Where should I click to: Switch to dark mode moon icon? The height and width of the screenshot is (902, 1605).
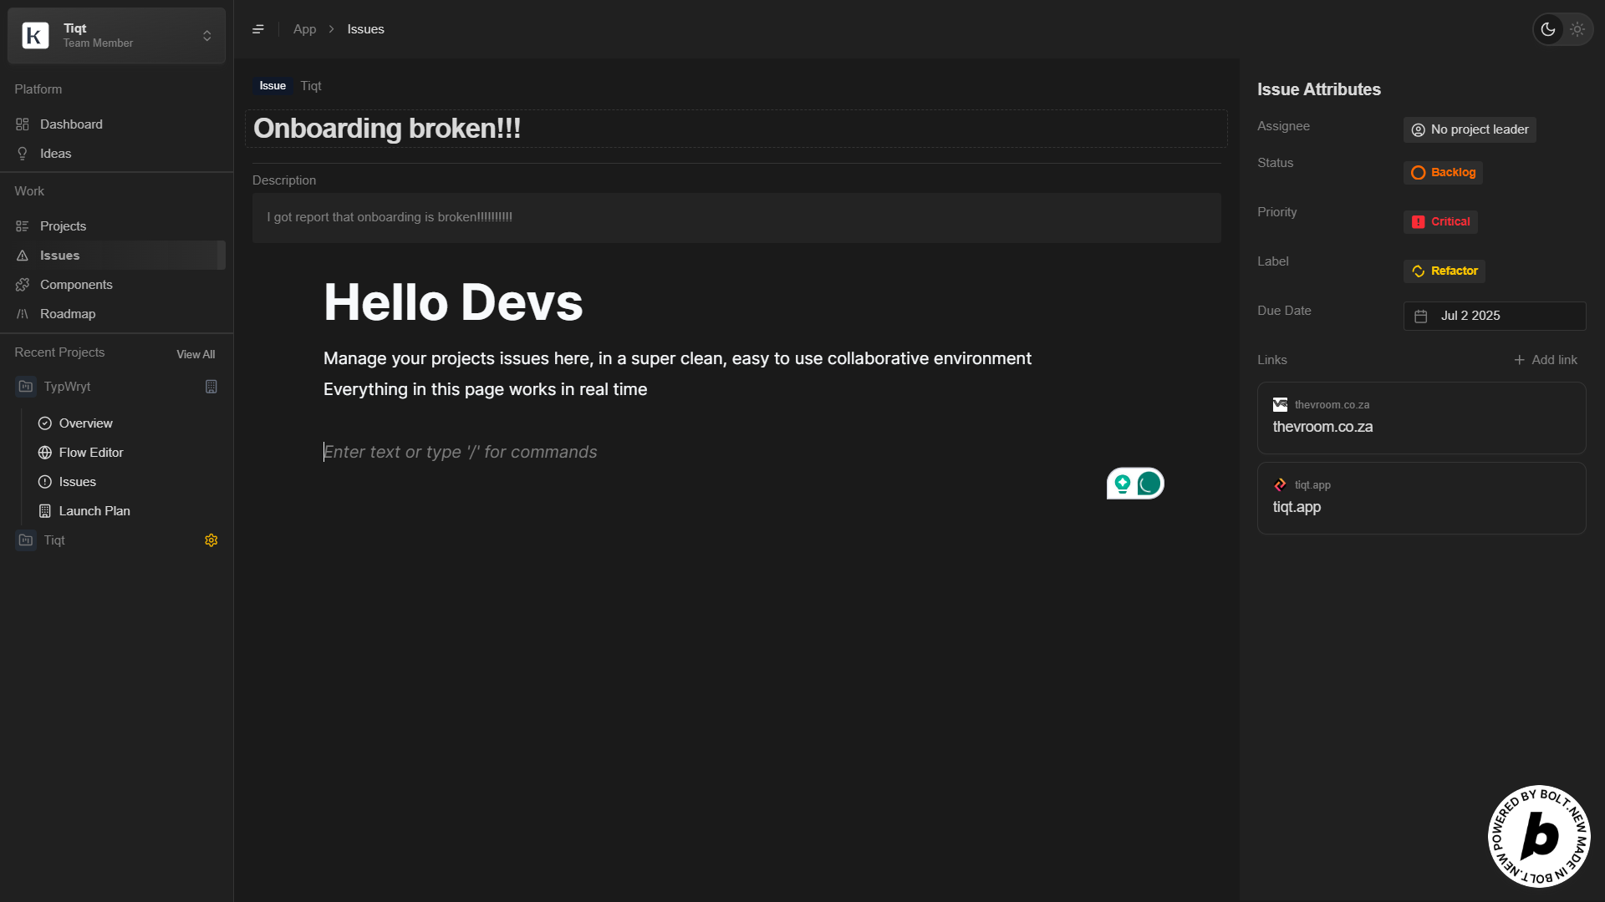1548,29
